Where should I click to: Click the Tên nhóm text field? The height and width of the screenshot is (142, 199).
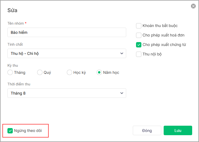tap(67, 32)
